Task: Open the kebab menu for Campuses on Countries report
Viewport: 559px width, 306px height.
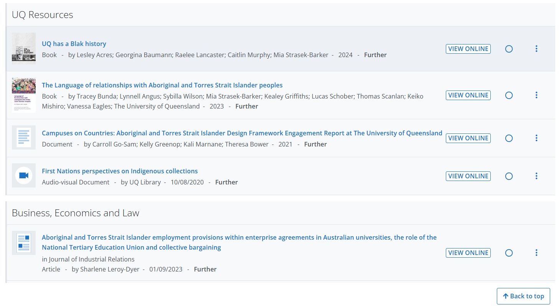Action: (536, 138)
